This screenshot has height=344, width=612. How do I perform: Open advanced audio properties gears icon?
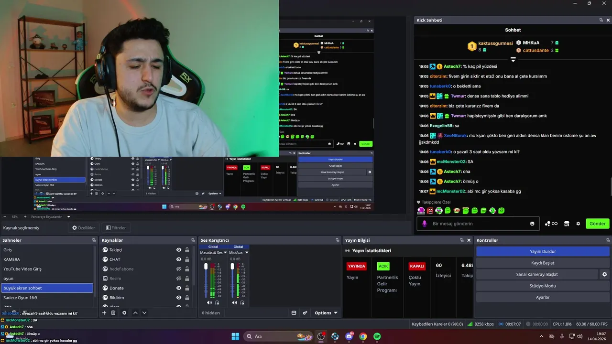(305, 313)
